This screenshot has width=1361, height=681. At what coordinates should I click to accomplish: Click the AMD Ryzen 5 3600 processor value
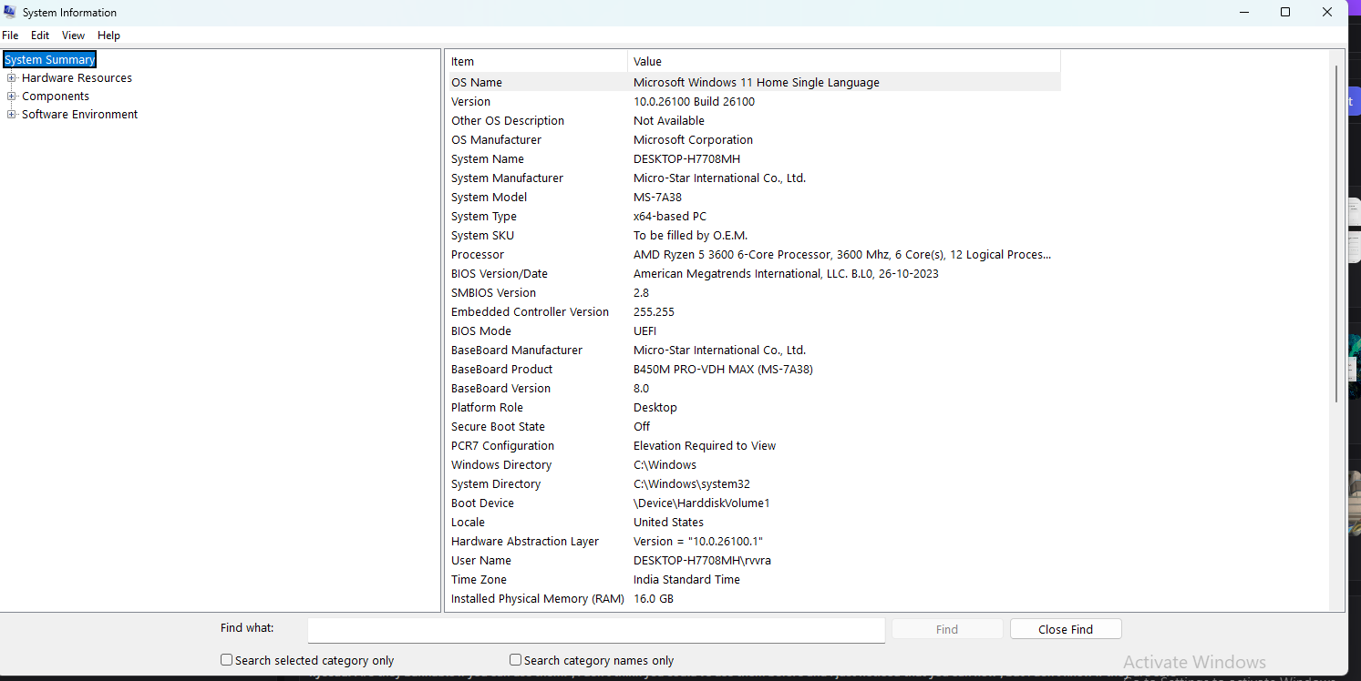point(842,255)
